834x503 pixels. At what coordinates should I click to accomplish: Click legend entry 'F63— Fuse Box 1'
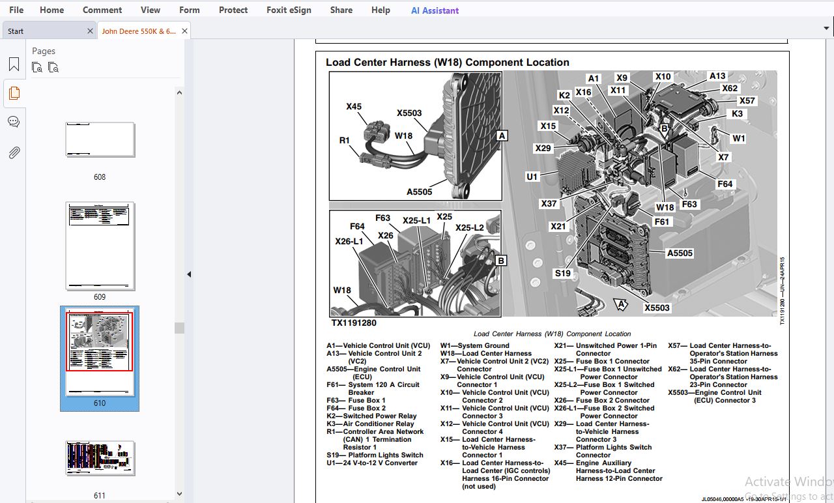tap(356, 401)
